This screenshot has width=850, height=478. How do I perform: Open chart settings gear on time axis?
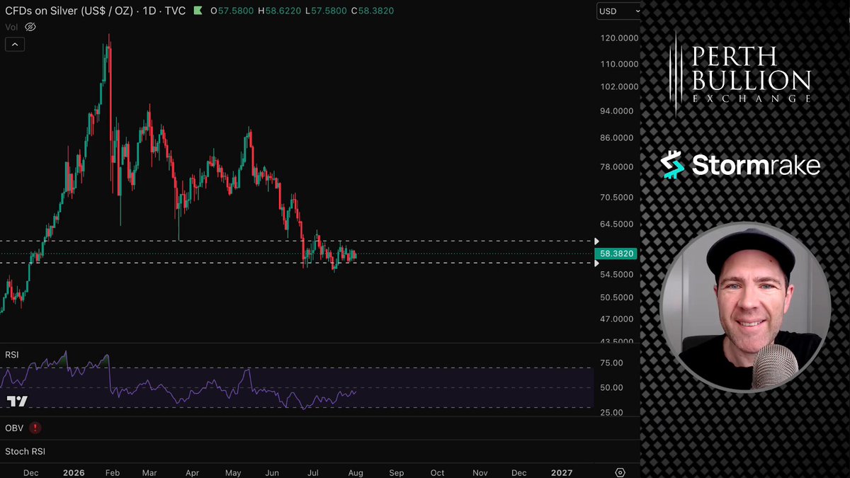pos(620,472)
